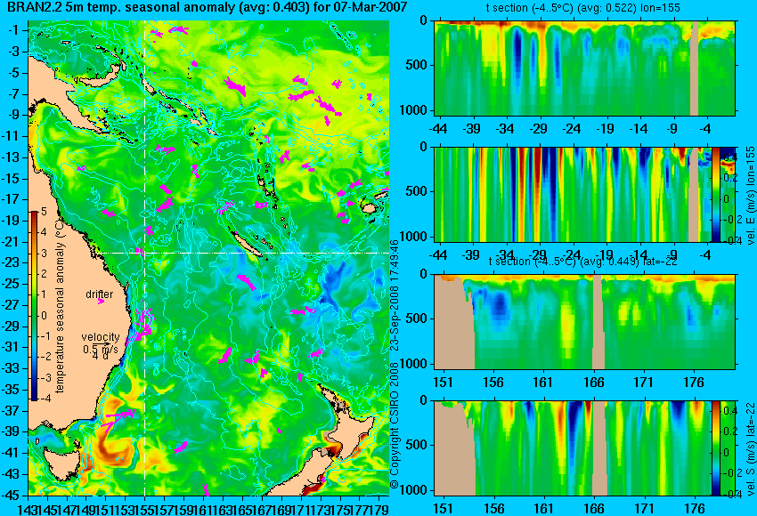
Task: Click the 'velocity' legend label
Action: [x=100, y=337]
